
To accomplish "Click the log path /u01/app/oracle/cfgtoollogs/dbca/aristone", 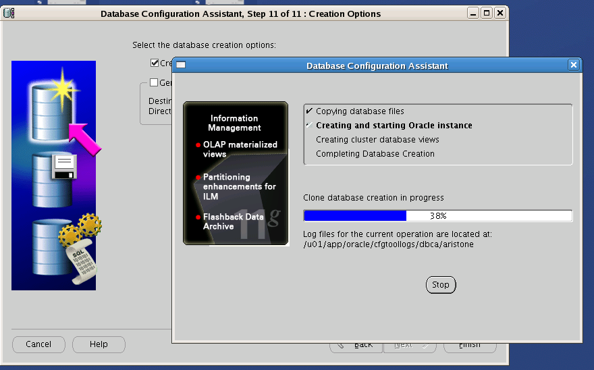I will point(388,244).
